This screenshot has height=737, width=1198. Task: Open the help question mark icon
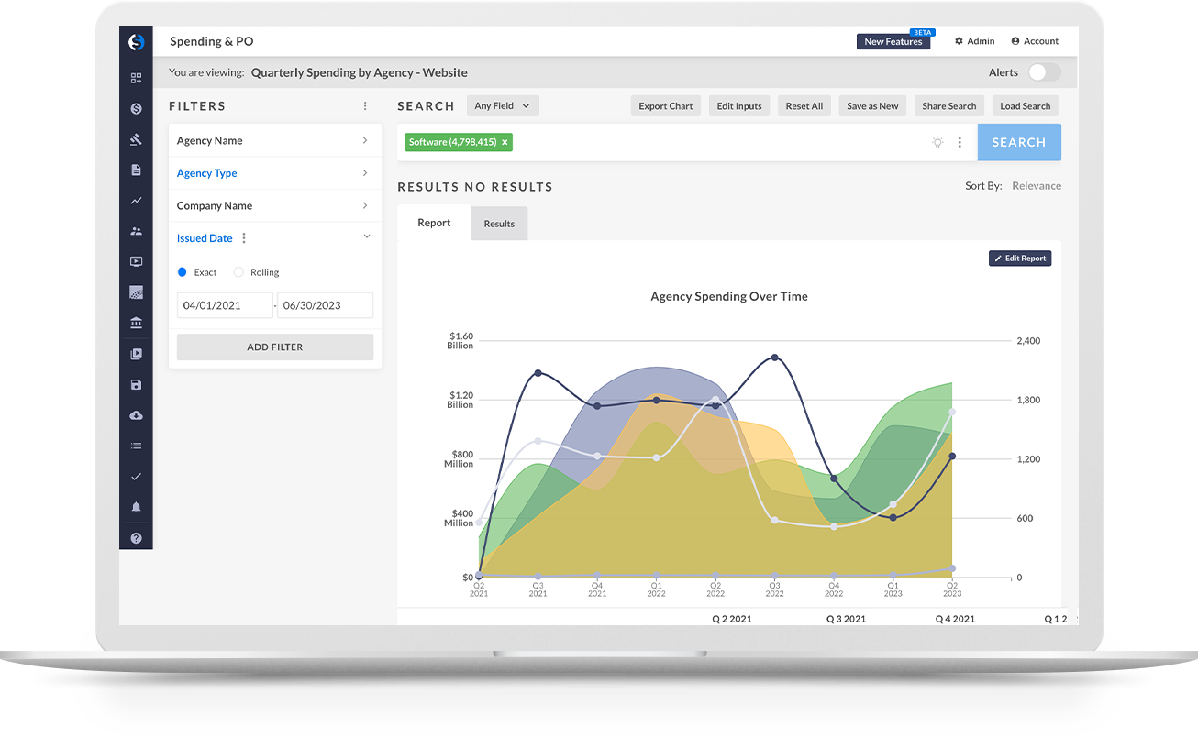pyautogui.click(x=136, y=538)
